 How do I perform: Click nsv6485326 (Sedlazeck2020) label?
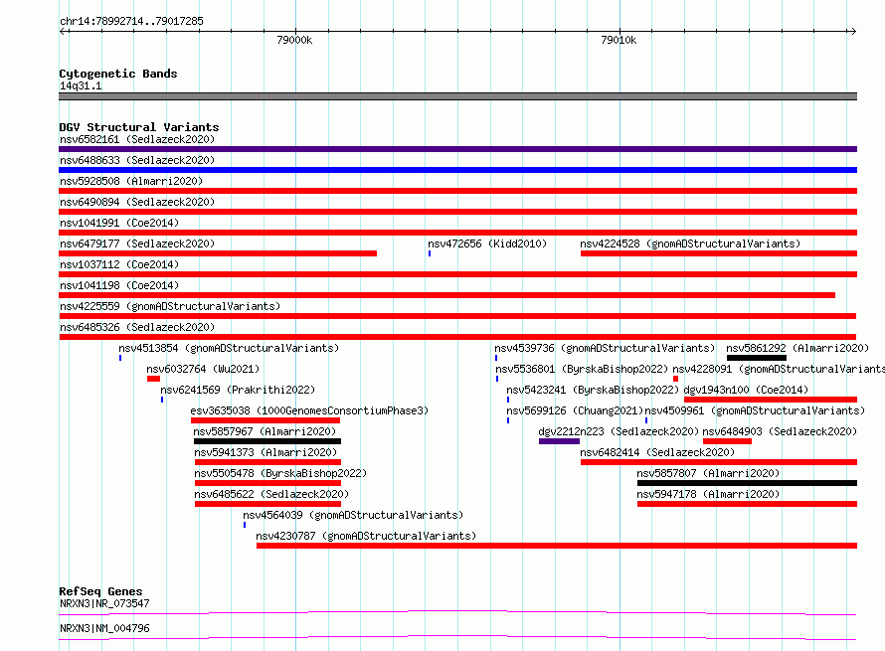tap(137, 327)
